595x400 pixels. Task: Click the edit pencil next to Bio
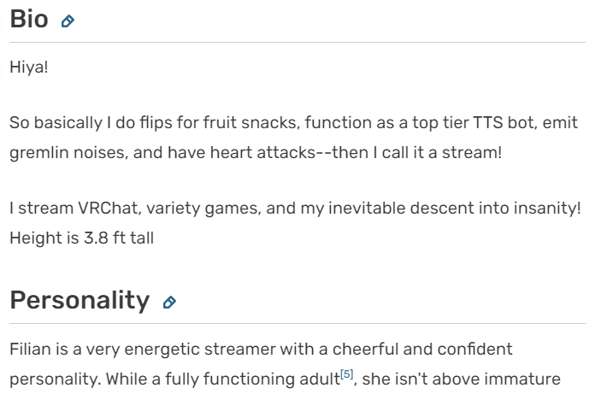pyautogui.click(x=68, y=21)
